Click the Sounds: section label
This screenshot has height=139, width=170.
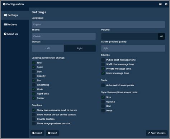[x=105, y=55]
